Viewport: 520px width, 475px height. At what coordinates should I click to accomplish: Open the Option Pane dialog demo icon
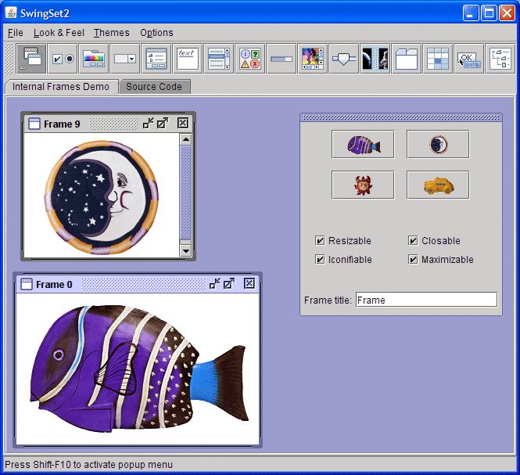click(x=249, y=59)
